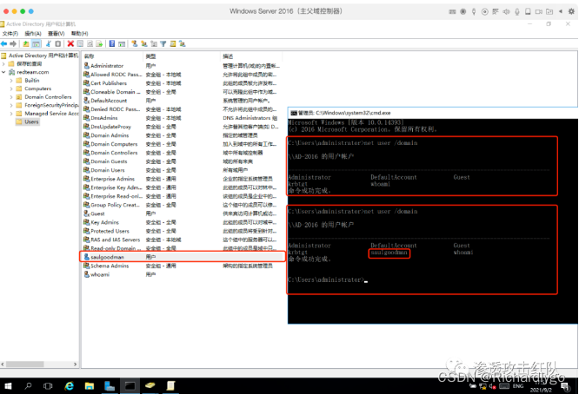Expand the Builtin container
This screenshot has height=394, width=579.
click(11, 81)
